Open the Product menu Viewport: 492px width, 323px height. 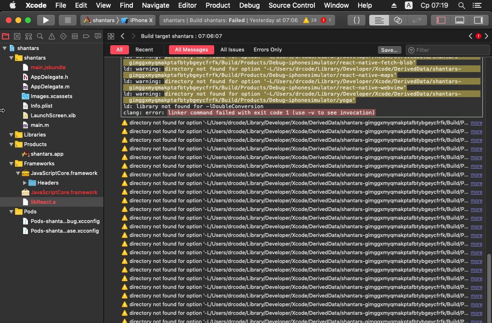[218, 5]
